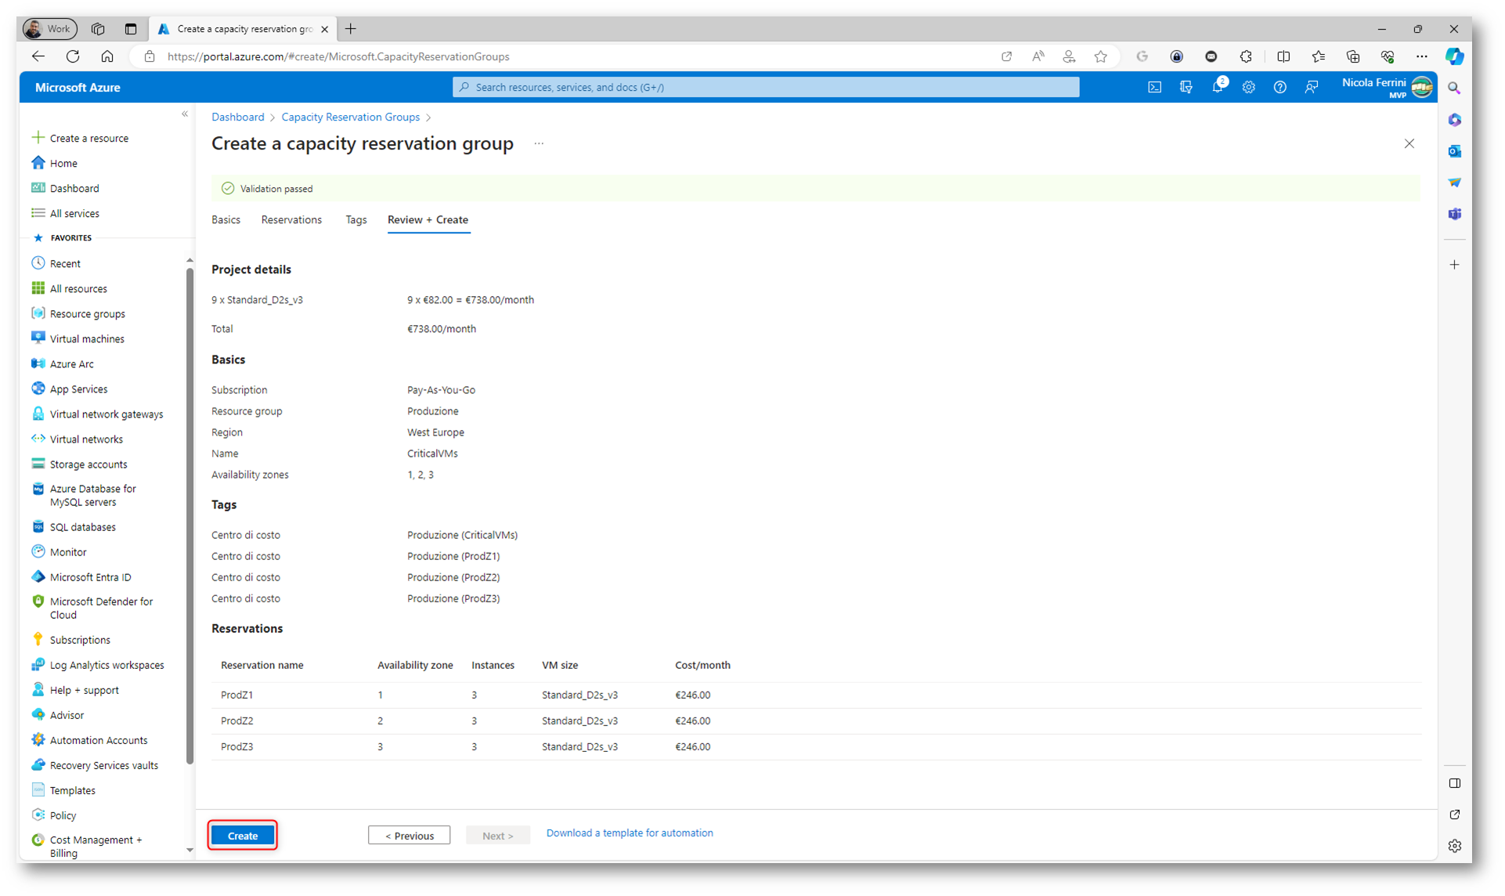Open SQL databases from sidebar
1505x896 pixels.
pyautogui.click(x=74, y=526)
